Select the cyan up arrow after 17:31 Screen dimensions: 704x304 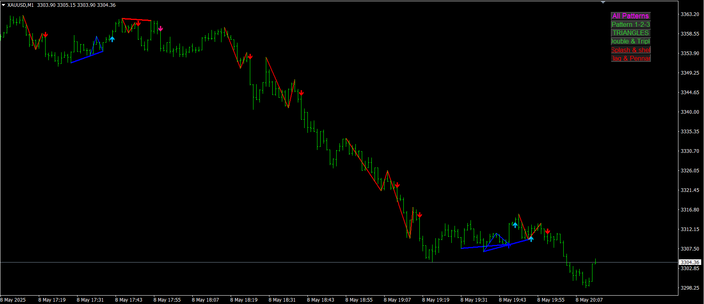112,39
